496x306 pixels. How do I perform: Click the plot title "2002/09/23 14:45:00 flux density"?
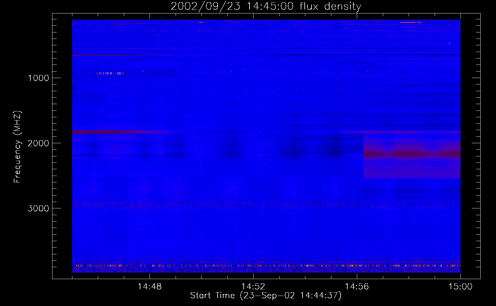click(266, 6)
